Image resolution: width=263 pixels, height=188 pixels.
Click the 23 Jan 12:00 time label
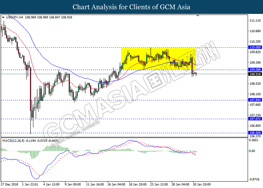tap(159, 184)
